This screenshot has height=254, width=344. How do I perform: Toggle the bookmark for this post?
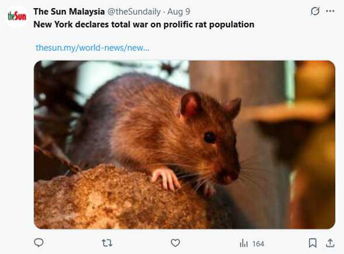(312, 243)
